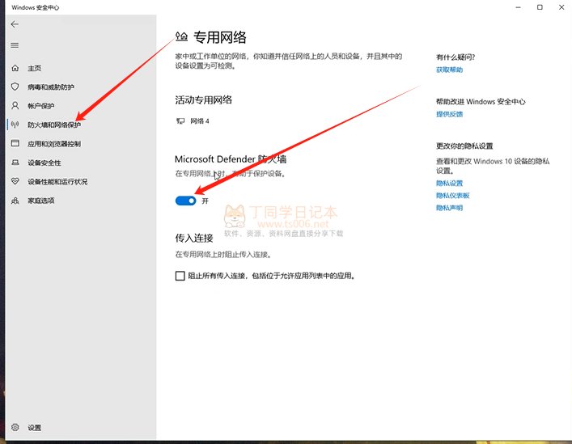572x444 pixels.
Task: Open 应用和浏览器控制 section
Action: click(54, 144)
